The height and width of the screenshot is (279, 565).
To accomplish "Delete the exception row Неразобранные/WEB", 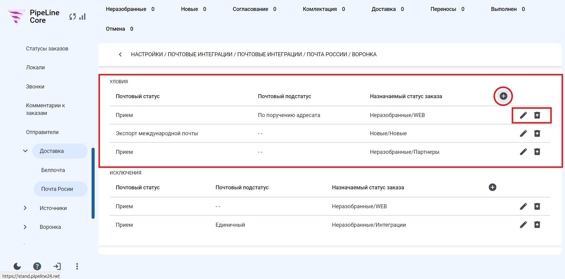I will (x=537, y=206).
